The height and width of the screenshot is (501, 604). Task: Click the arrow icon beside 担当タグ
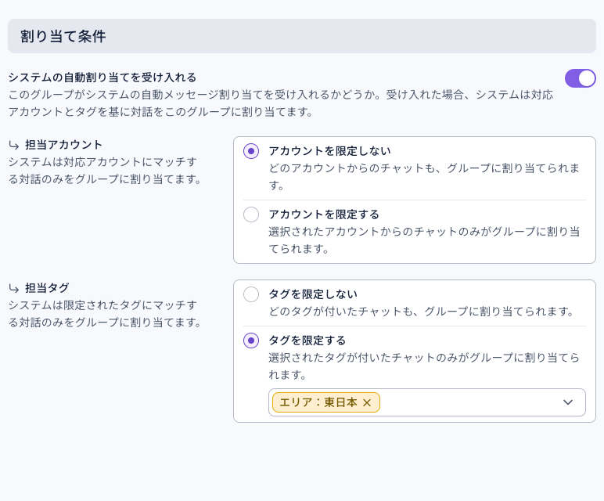[14, 289]
